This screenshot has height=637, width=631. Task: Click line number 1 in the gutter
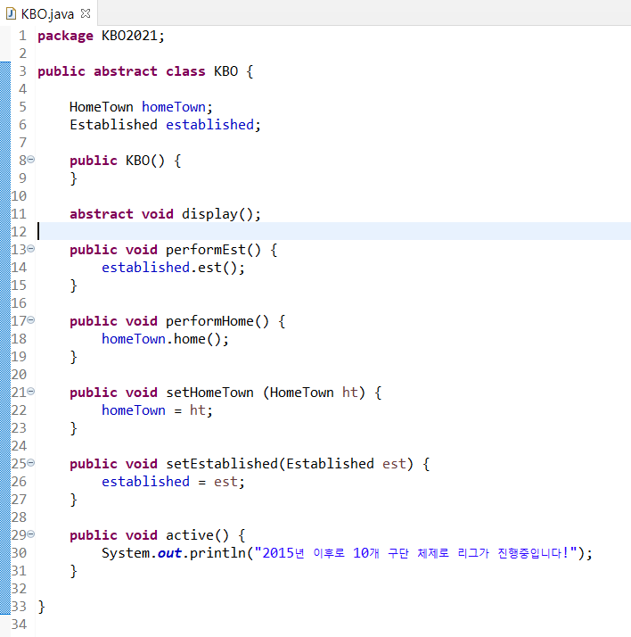pyautogui.click(x=22, y=36)
